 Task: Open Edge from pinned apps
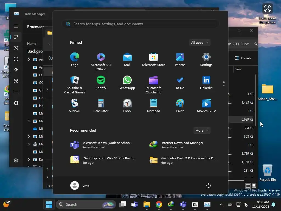coord(75,60)
